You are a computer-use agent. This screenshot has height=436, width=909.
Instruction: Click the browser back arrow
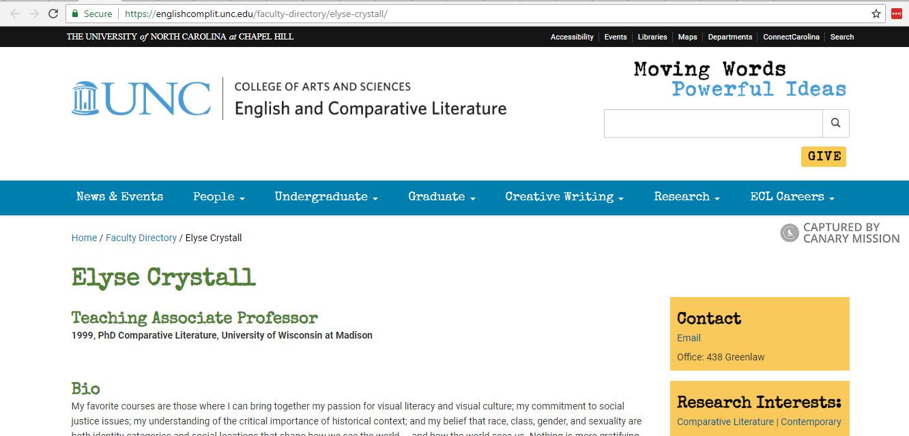(15, 13)
